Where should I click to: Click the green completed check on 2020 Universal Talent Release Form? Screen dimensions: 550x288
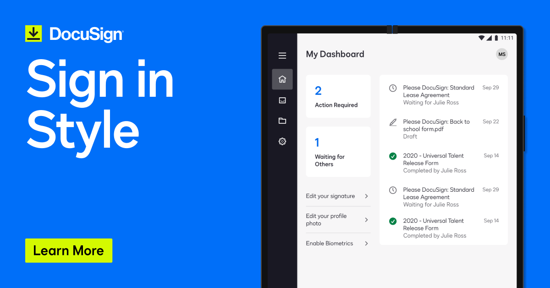coord(393,156)
